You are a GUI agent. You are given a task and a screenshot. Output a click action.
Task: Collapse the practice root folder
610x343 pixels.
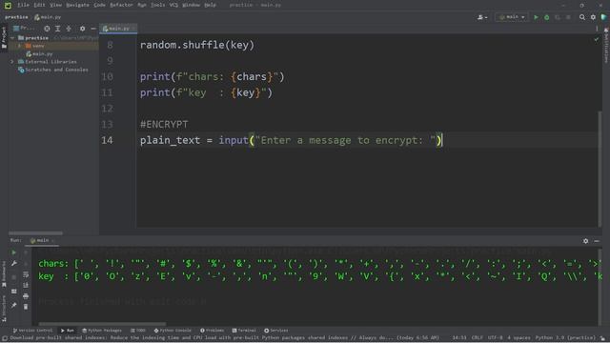coord(12,38)
